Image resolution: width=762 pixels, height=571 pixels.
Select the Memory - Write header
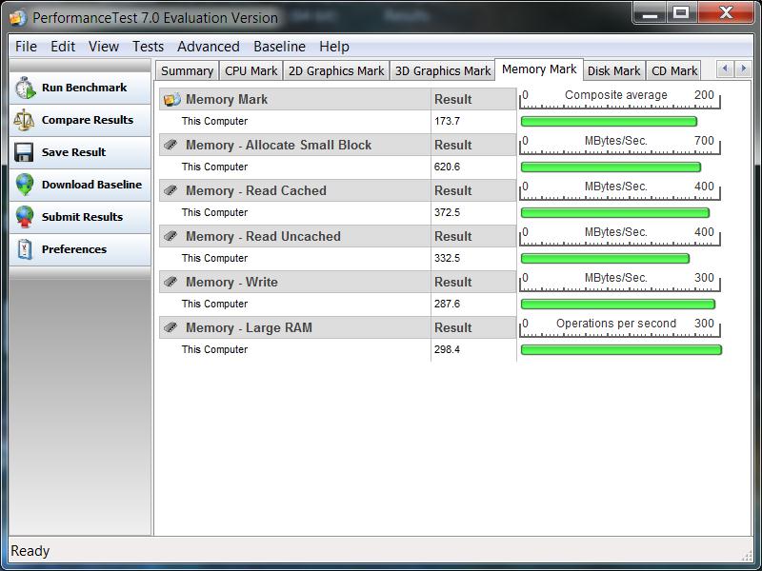pyautogui.click(x=231, y=282)
